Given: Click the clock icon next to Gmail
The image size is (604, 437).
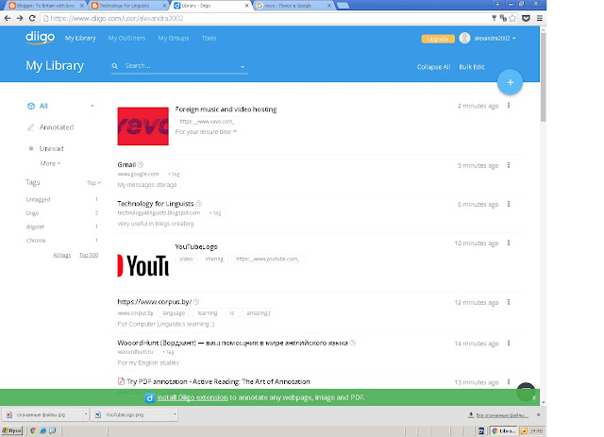Looking at the screenshot, I should [141, 164].
